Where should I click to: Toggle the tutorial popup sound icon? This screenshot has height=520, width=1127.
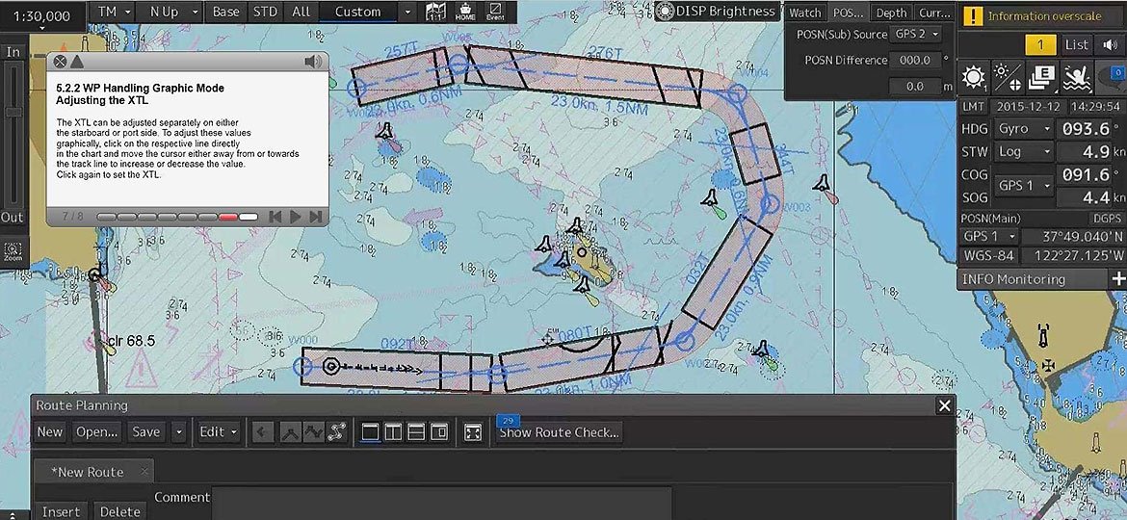click(313, 62)
